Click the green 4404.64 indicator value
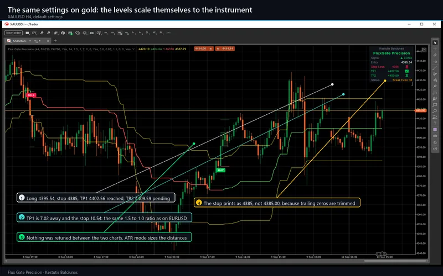443x276 pixels. 156,49
